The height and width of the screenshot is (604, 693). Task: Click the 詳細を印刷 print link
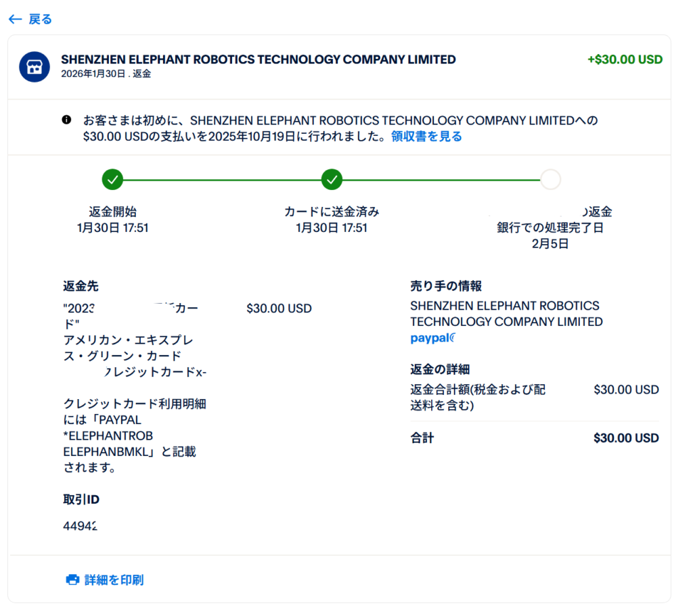[x=114, y=580]
